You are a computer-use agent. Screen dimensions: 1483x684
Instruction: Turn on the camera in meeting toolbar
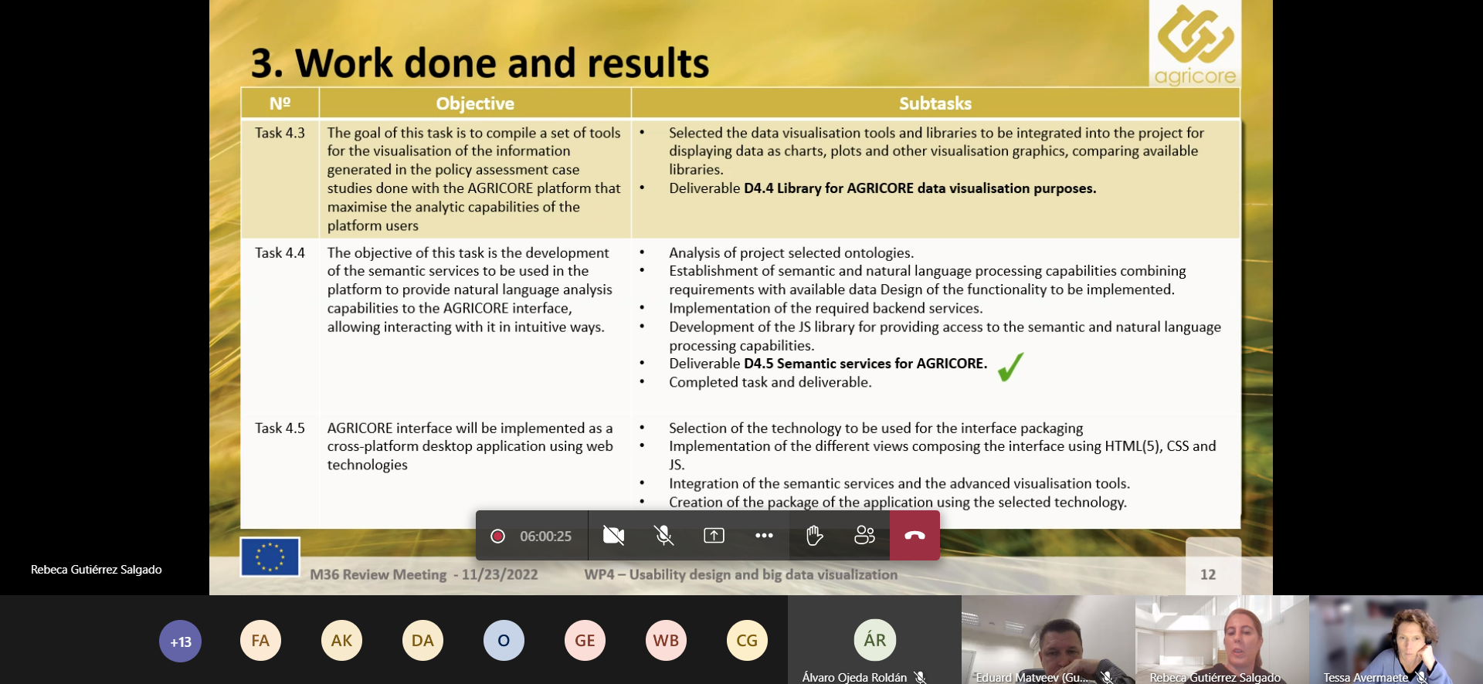pyautogui.click(x=613, y=536)
